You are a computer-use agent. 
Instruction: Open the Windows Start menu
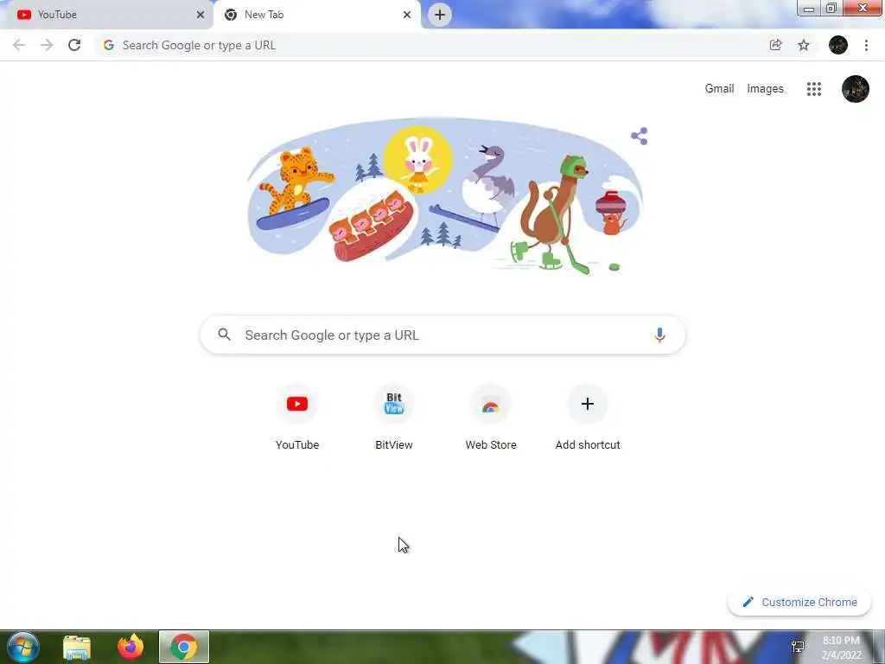22,647
